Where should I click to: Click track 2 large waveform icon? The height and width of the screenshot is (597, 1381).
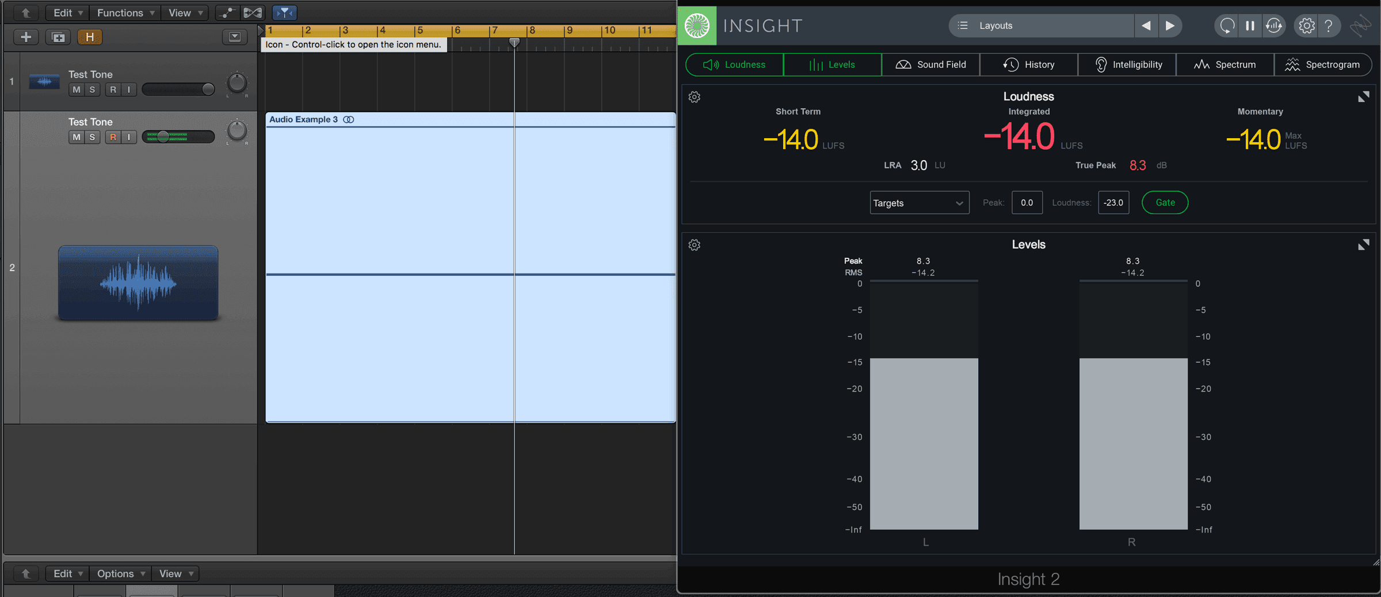click(x=138, y=283)
